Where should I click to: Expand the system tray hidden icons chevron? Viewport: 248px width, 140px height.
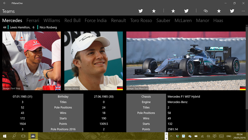(x=171, y=136)
